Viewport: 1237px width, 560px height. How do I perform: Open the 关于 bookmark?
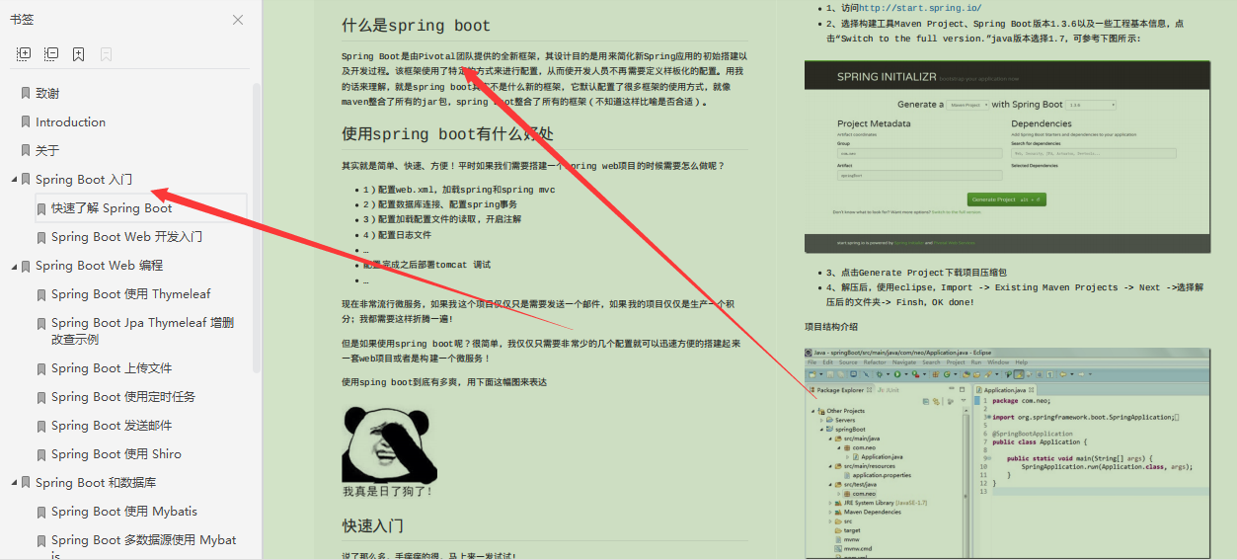coord(47,151)
